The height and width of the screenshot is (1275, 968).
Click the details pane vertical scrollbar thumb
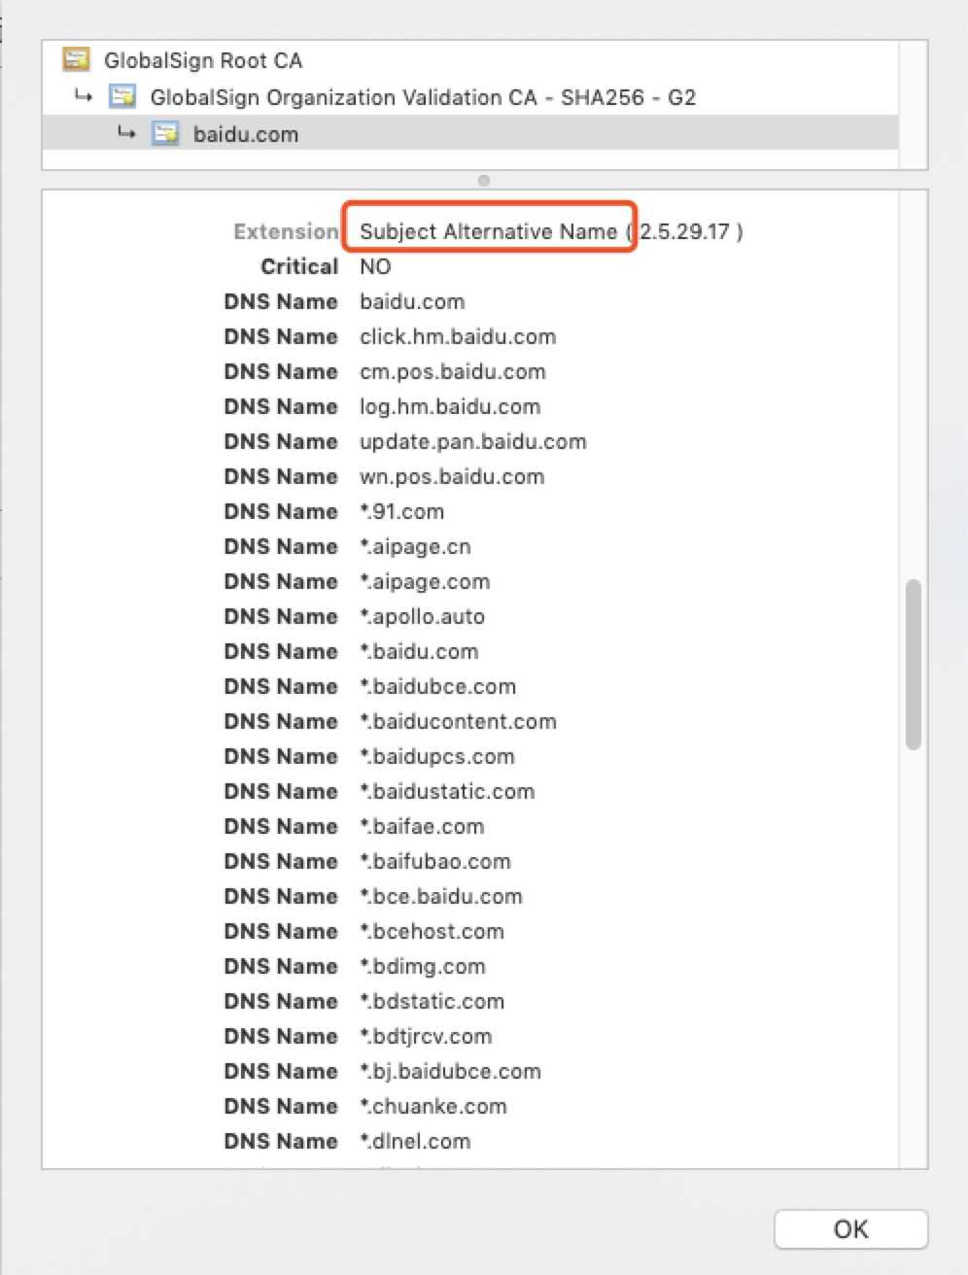[913, 665]
